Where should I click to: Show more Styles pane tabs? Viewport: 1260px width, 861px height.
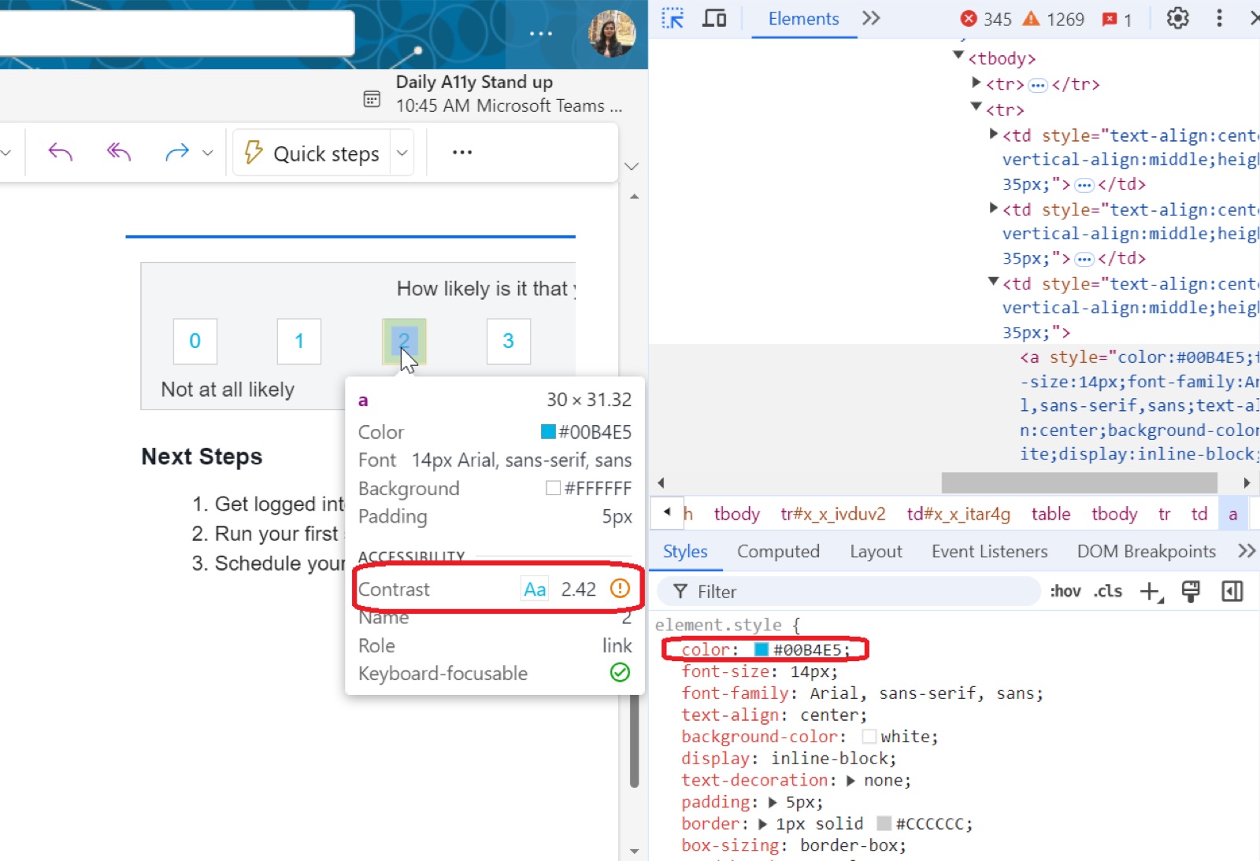(1246, 551)
